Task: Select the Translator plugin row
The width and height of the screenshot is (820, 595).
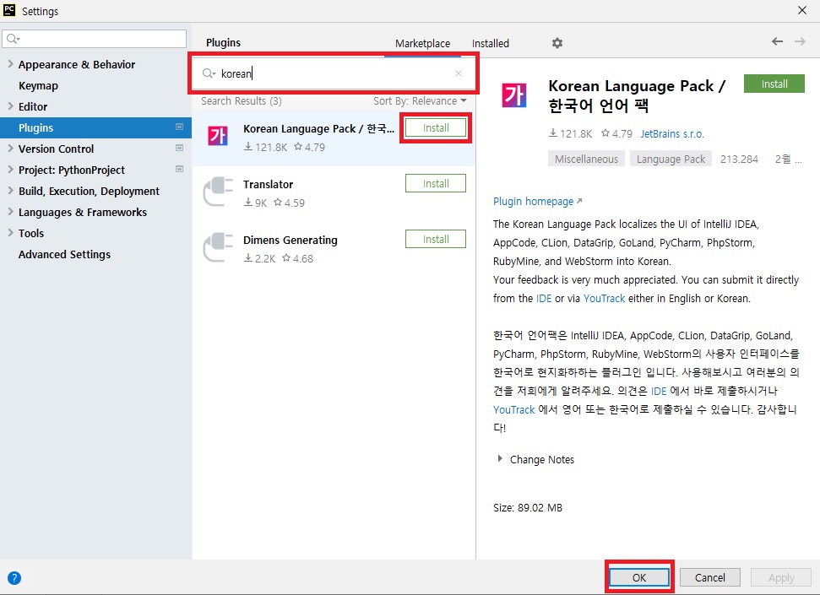Action: (334, 192)
